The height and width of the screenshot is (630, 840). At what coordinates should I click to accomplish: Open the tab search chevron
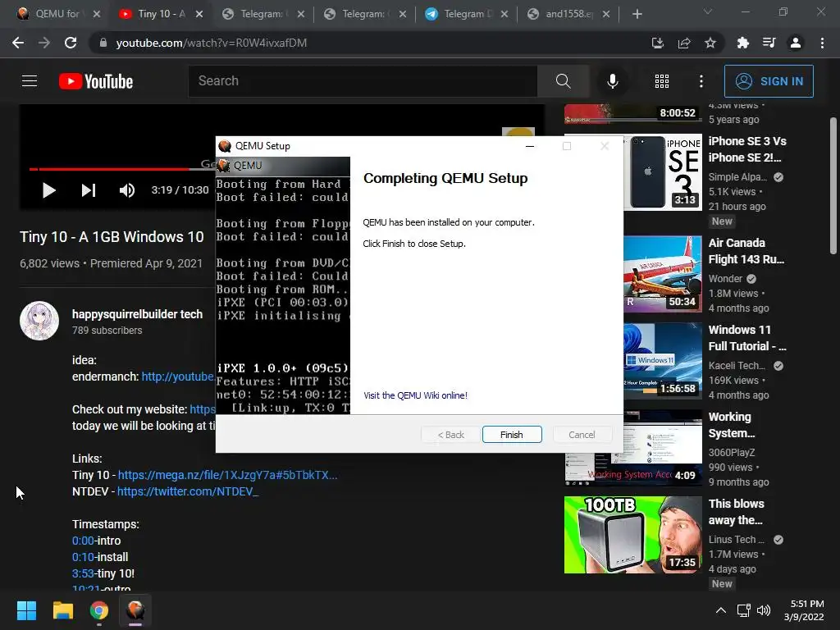pyautogui.click(x=708, y=11)
